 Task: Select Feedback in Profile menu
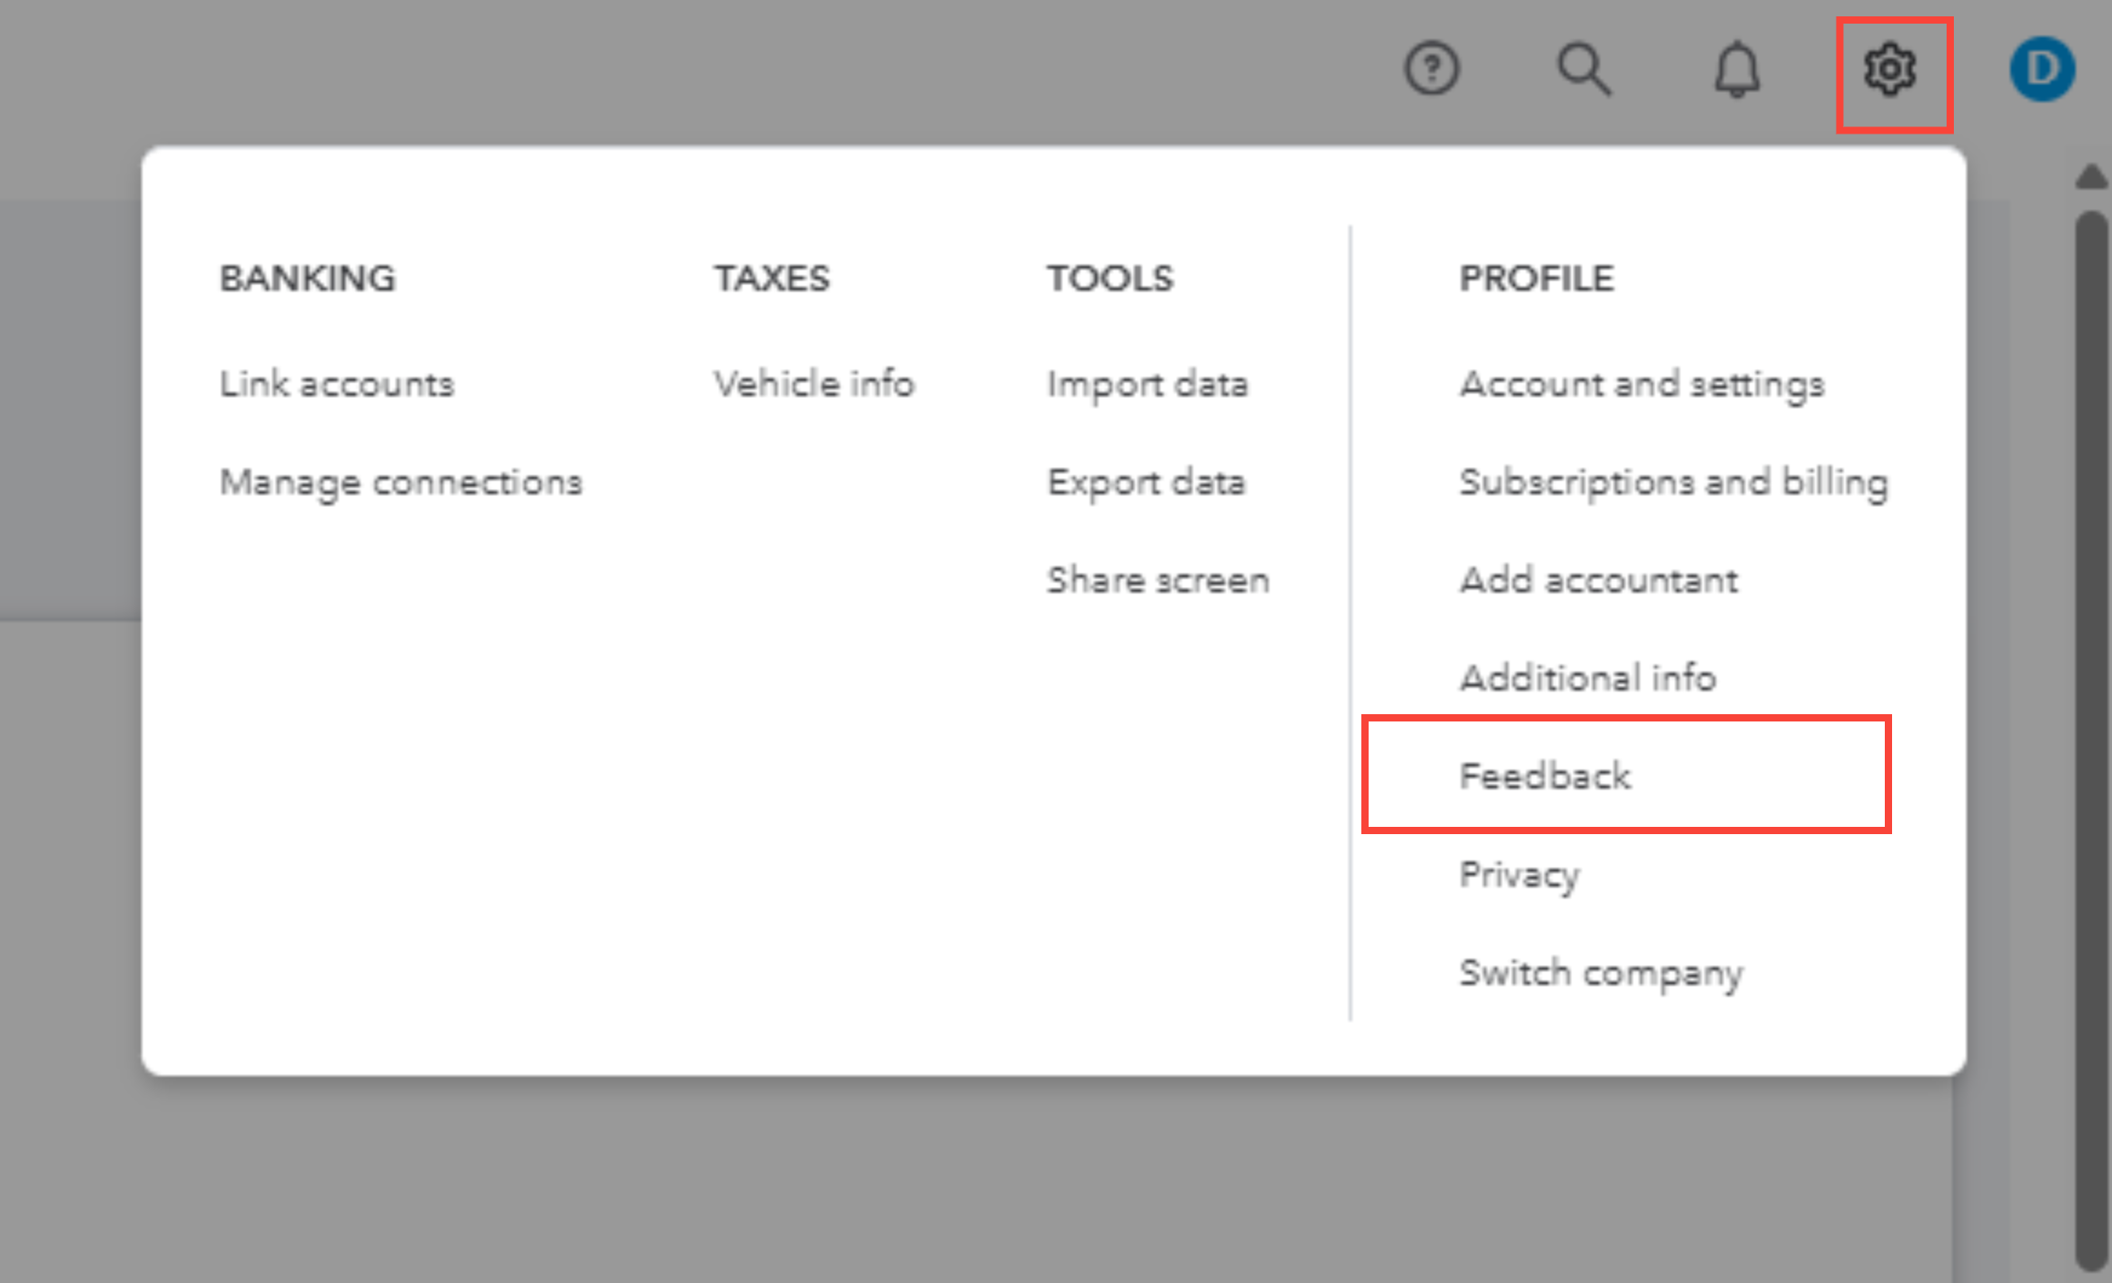click(x=1545, y=776)
